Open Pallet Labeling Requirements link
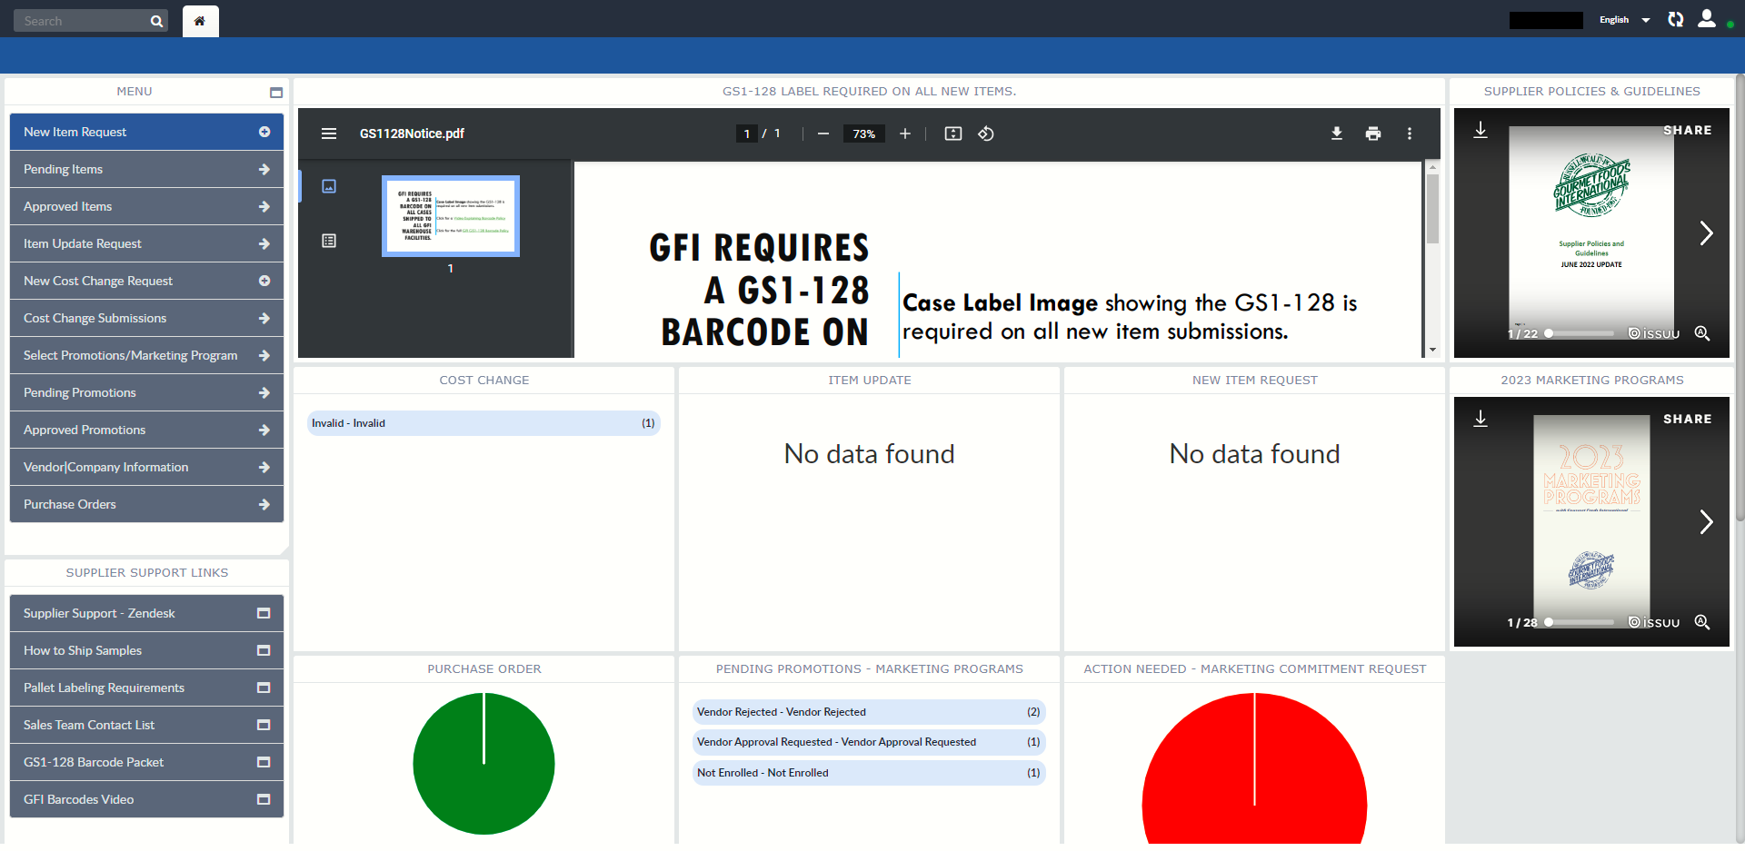Viewport: 1745px width, 851px height. click(x=146, y=688)
